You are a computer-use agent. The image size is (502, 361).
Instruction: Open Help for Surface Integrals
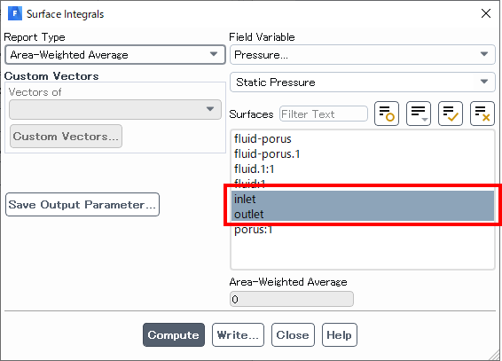340,334
